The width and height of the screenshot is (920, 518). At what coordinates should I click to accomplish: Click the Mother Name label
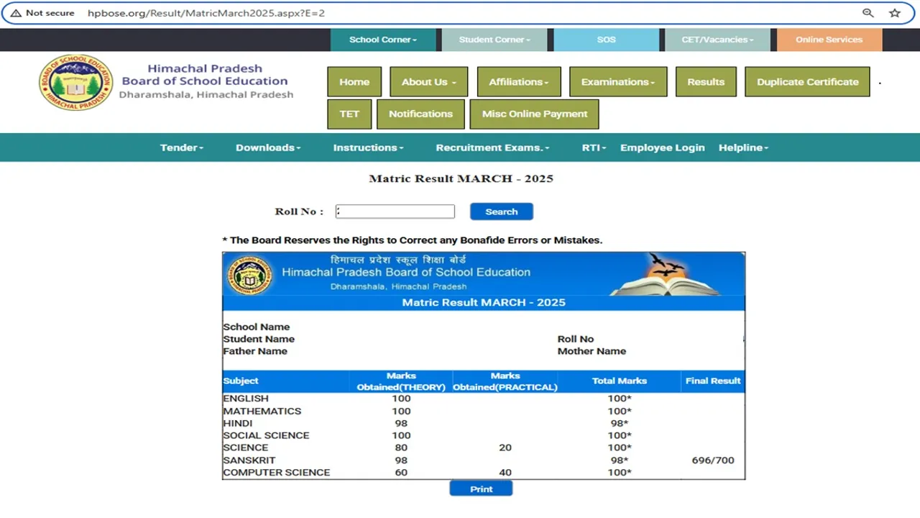(592, 351)
